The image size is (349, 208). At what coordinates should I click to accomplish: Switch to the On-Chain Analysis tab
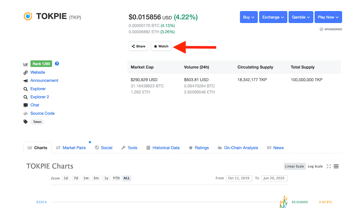(238, 148)
